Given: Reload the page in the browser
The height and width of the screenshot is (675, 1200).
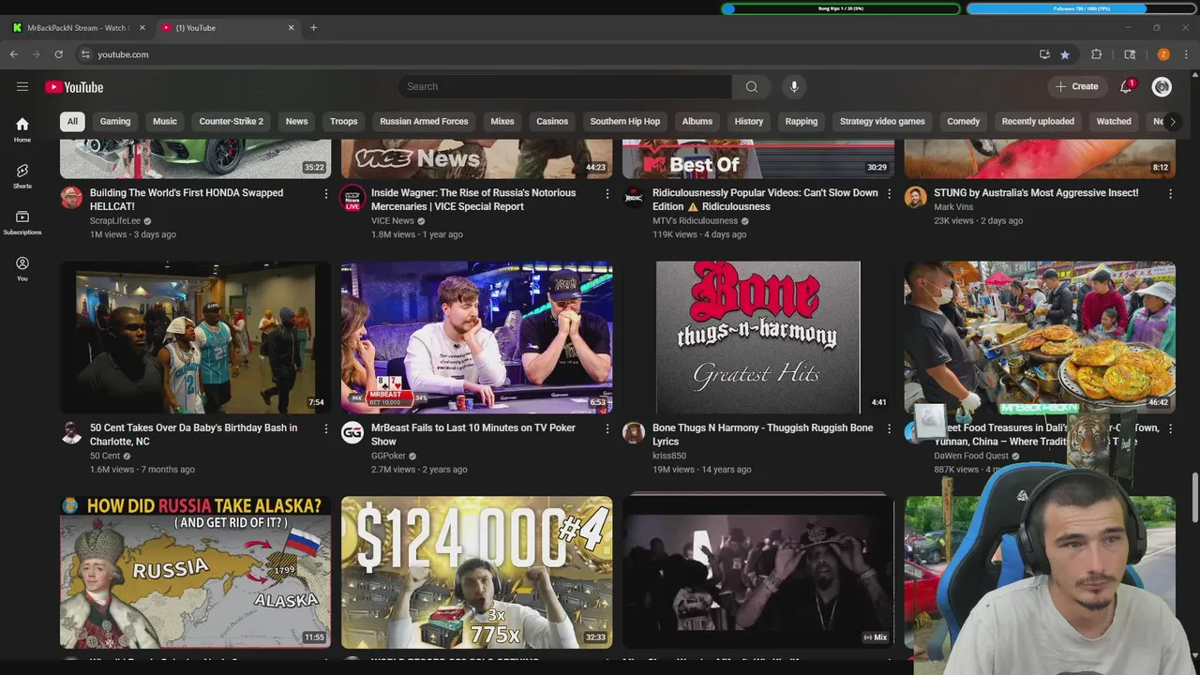Looking at the screenshot, I should tap(58, 54).
